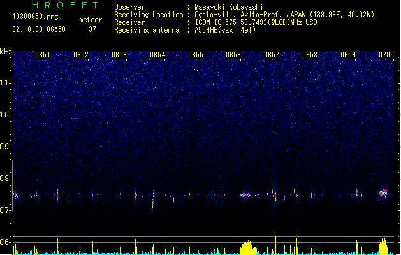Click time marker 0652
This screenshot has width=401, height=255.
point(81,55)
